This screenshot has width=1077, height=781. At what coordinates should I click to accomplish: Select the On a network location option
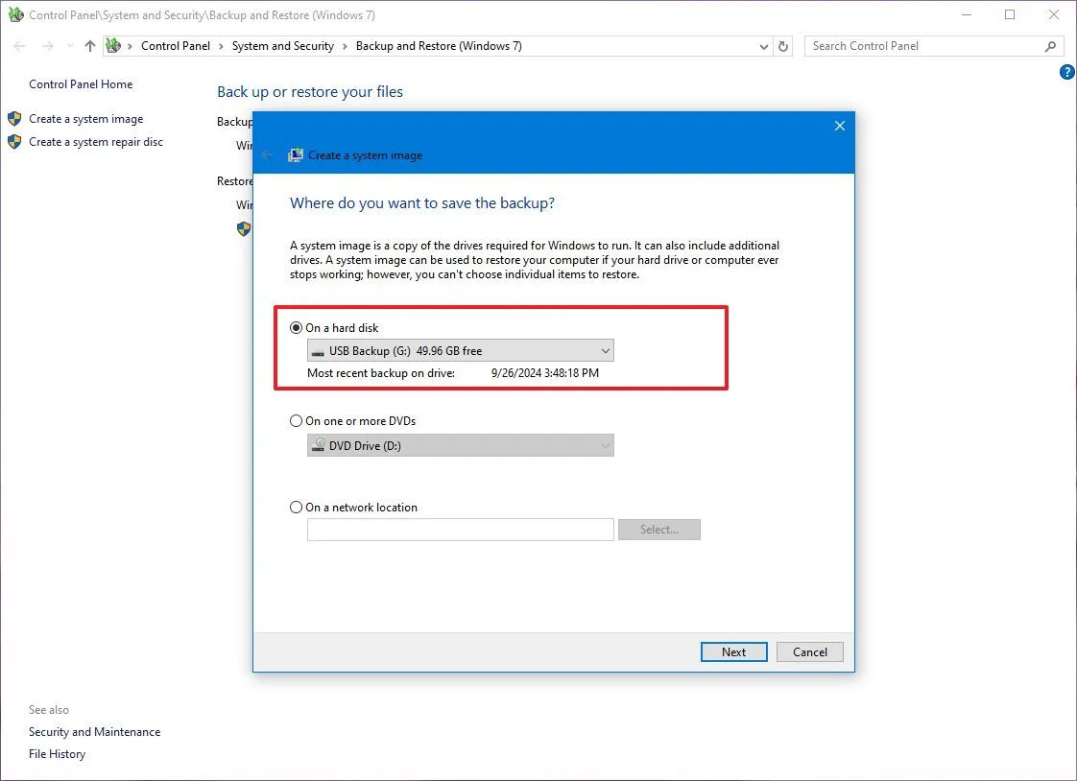click(296, 507)
